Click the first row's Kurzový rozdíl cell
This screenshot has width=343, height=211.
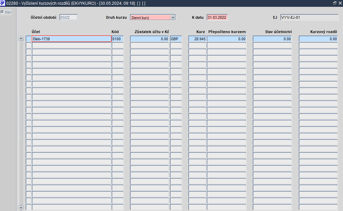coord(318,39)
